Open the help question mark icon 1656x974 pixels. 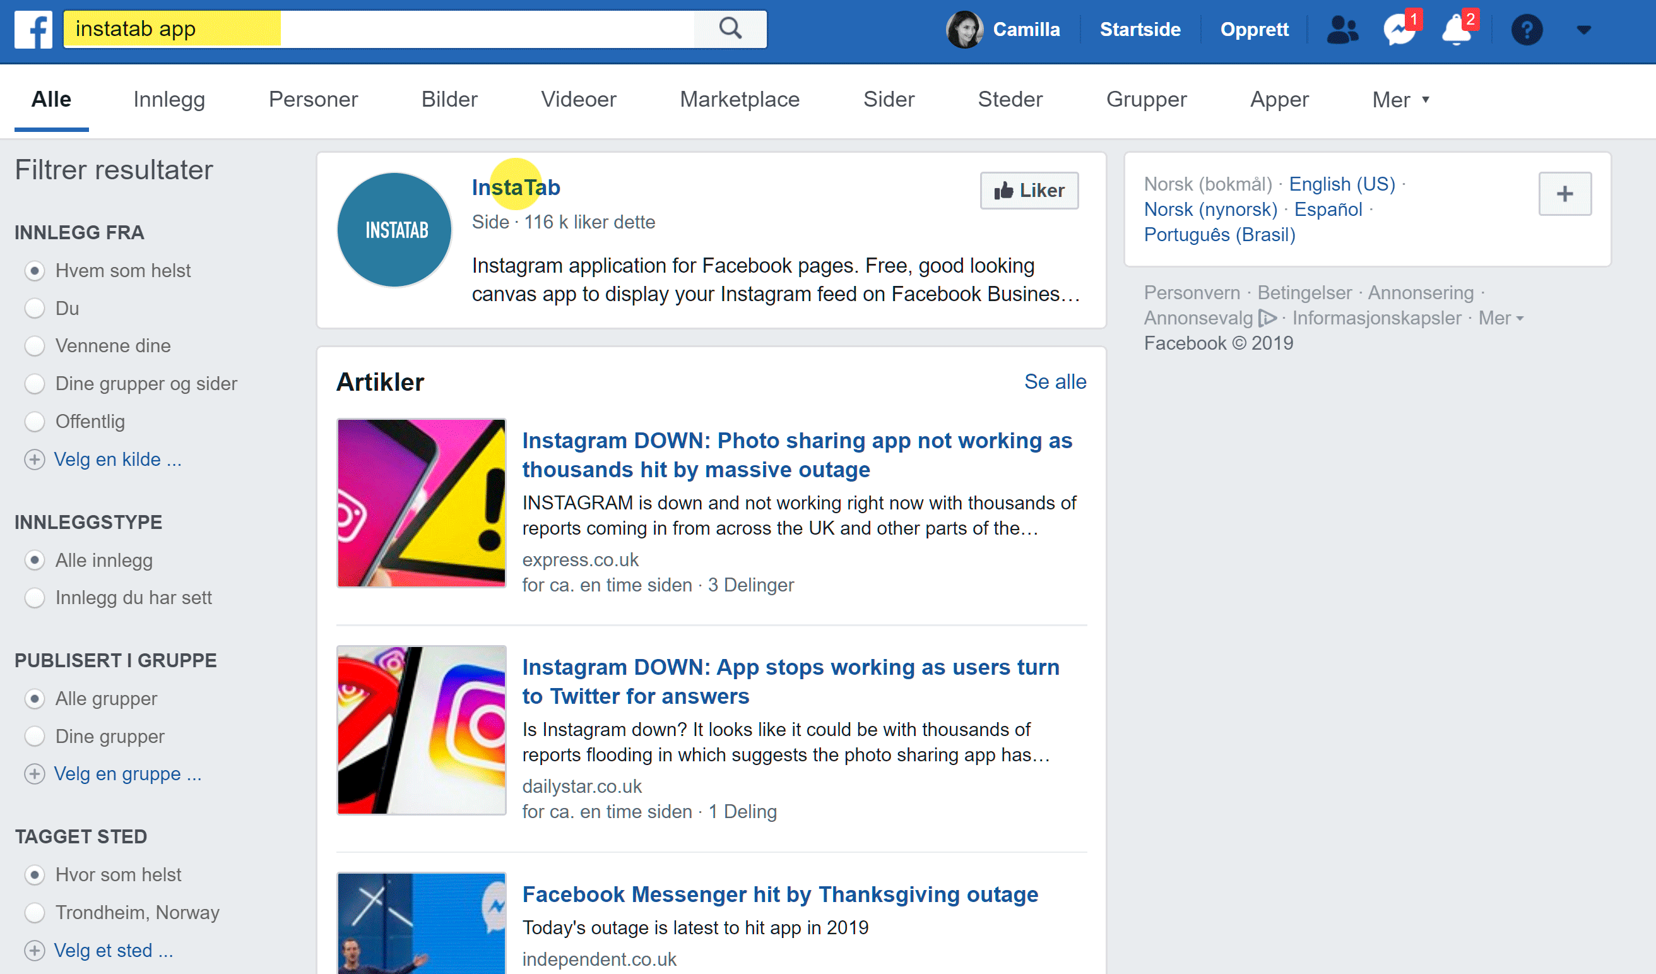tap(1527, 30)
